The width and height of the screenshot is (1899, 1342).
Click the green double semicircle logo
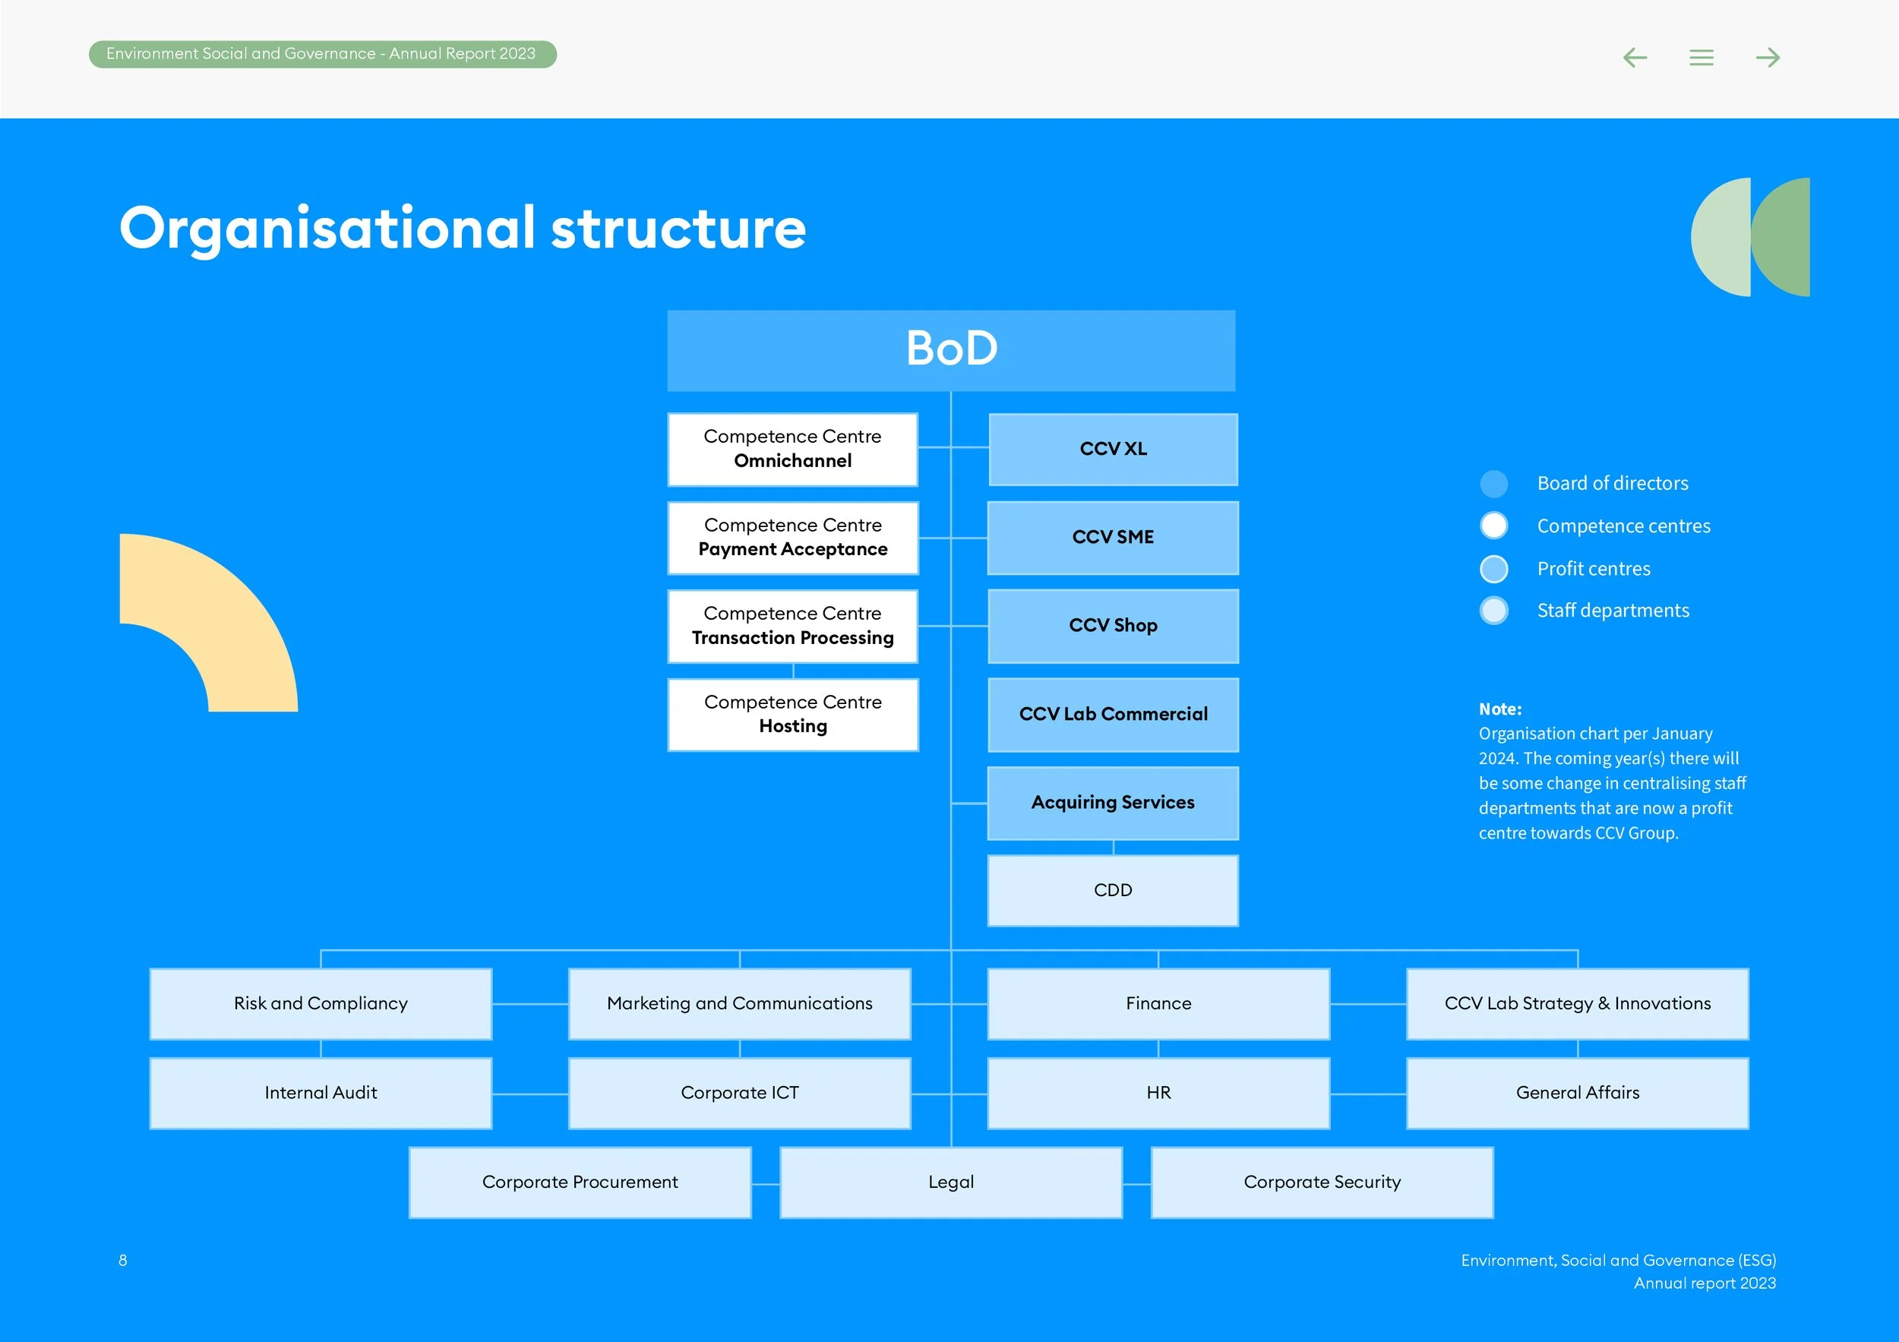[1750, 237]
